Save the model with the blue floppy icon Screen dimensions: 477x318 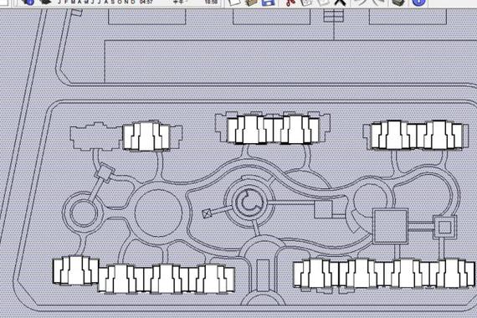[x=268, y=3]
